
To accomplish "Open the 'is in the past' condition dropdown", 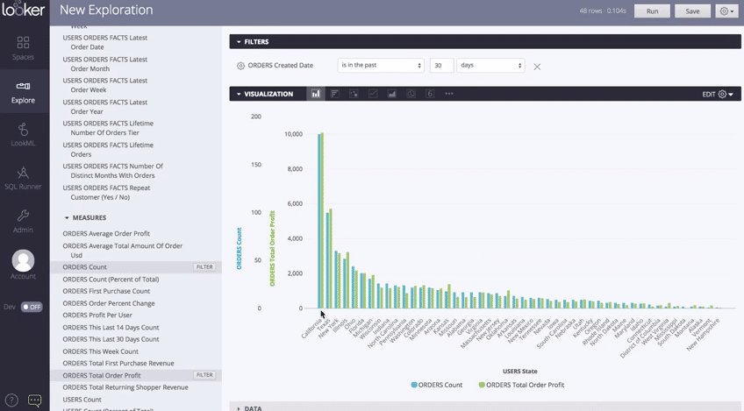I will (381, 66).
